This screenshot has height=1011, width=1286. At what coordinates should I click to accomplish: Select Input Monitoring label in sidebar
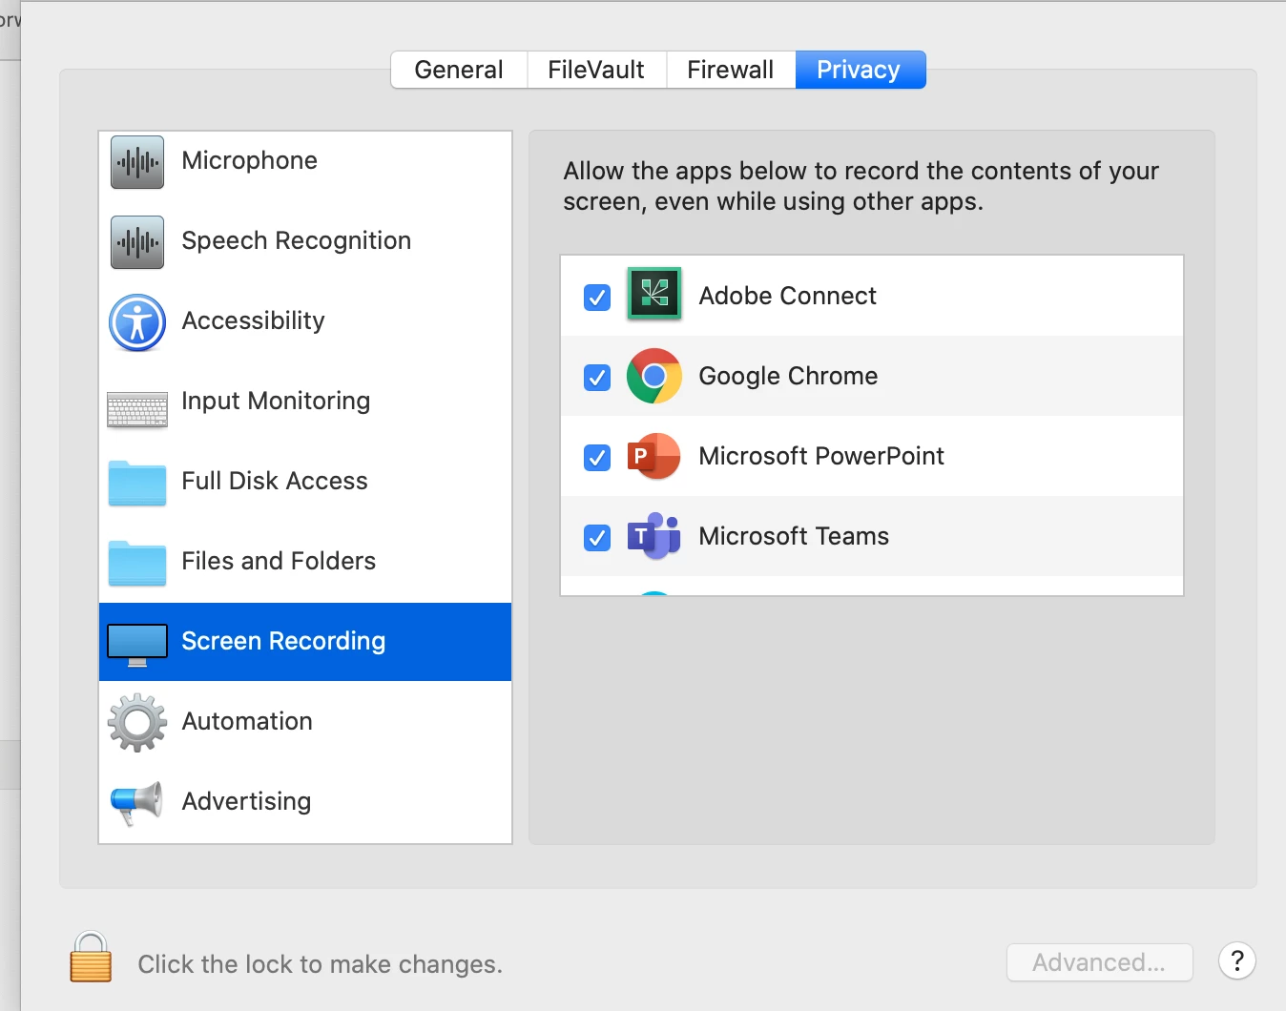pos(276,401)
